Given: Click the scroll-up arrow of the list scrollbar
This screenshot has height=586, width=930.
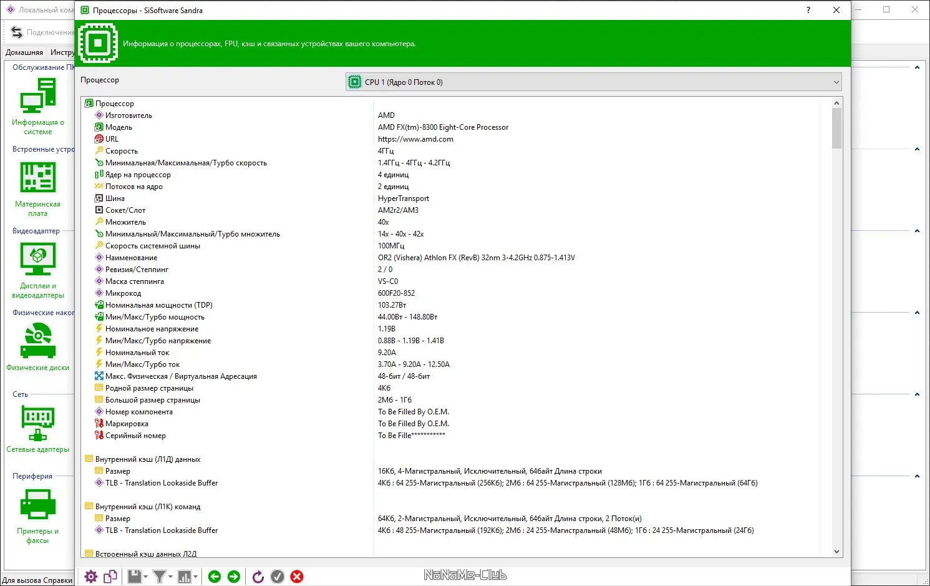Looking at the screenshot, I should point(837,102).
